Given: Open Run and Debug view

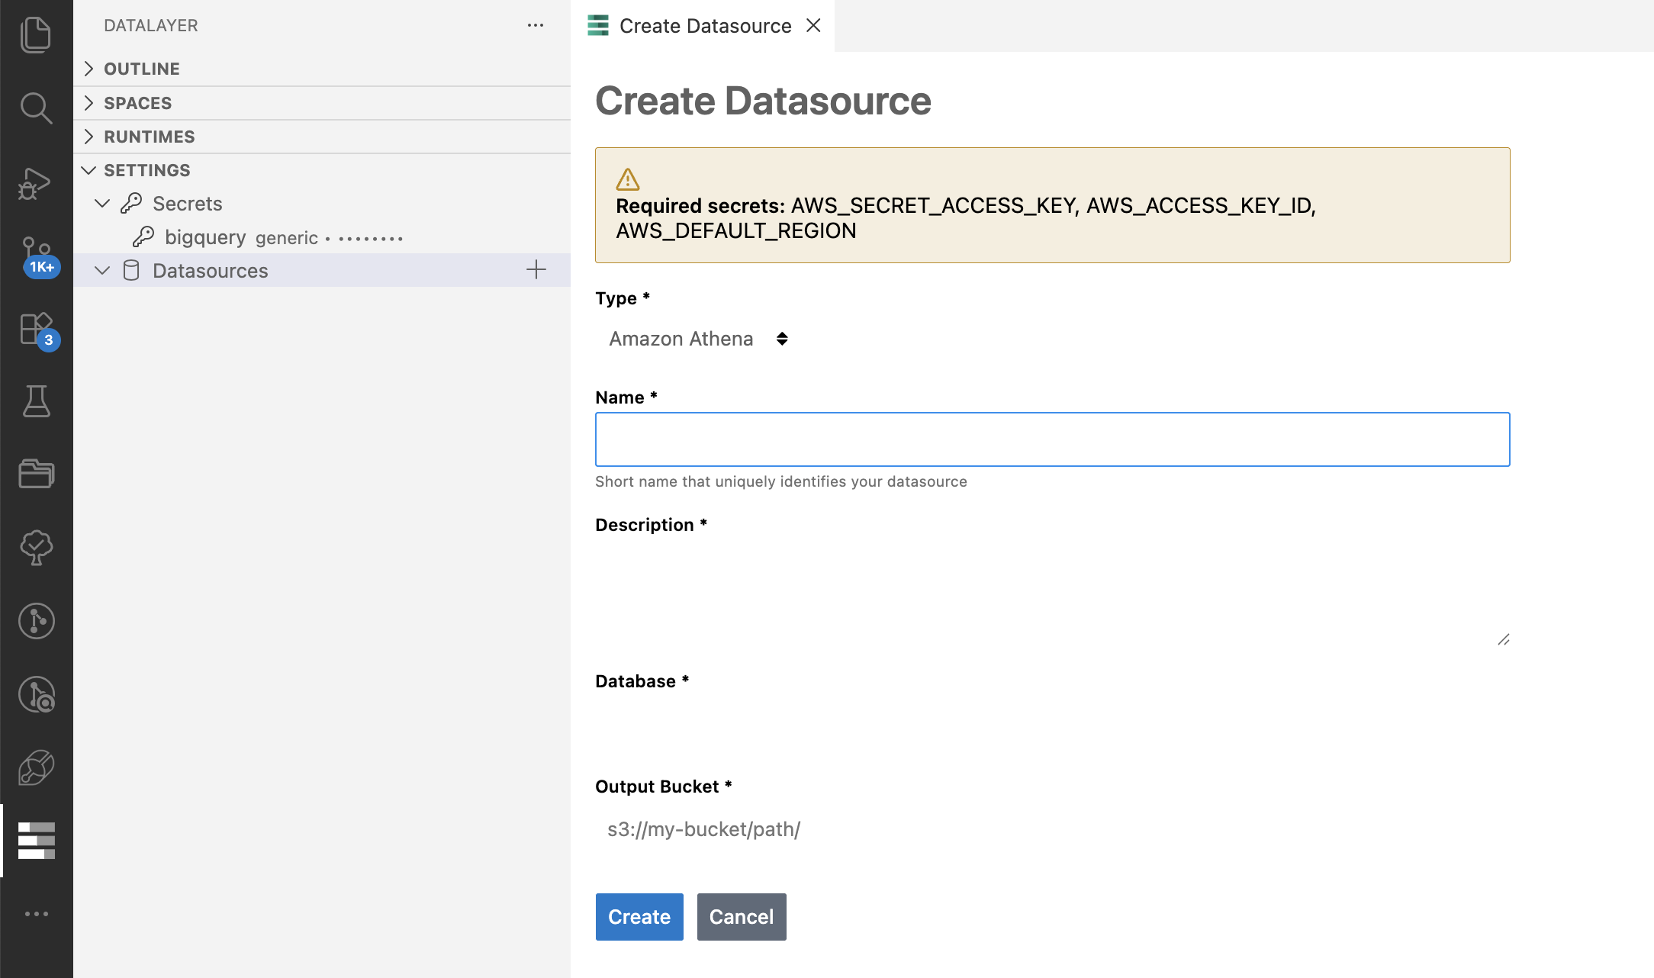Looking at the screenshot, I should click(36, 182).
